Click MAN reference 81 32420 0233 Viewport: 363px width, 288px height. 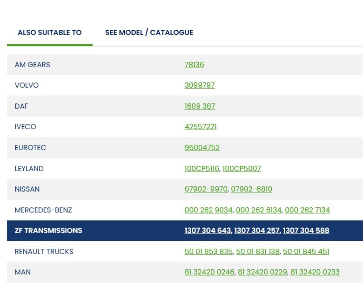point(315,272)
